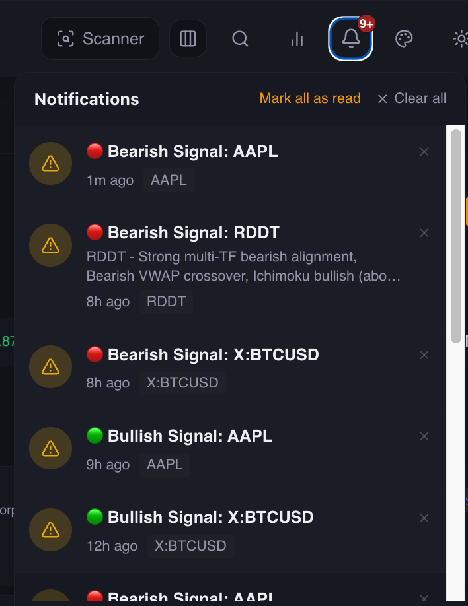Open the search magnifier icon
This screenshot has width=468, height=606.
[x=240, y=39]
